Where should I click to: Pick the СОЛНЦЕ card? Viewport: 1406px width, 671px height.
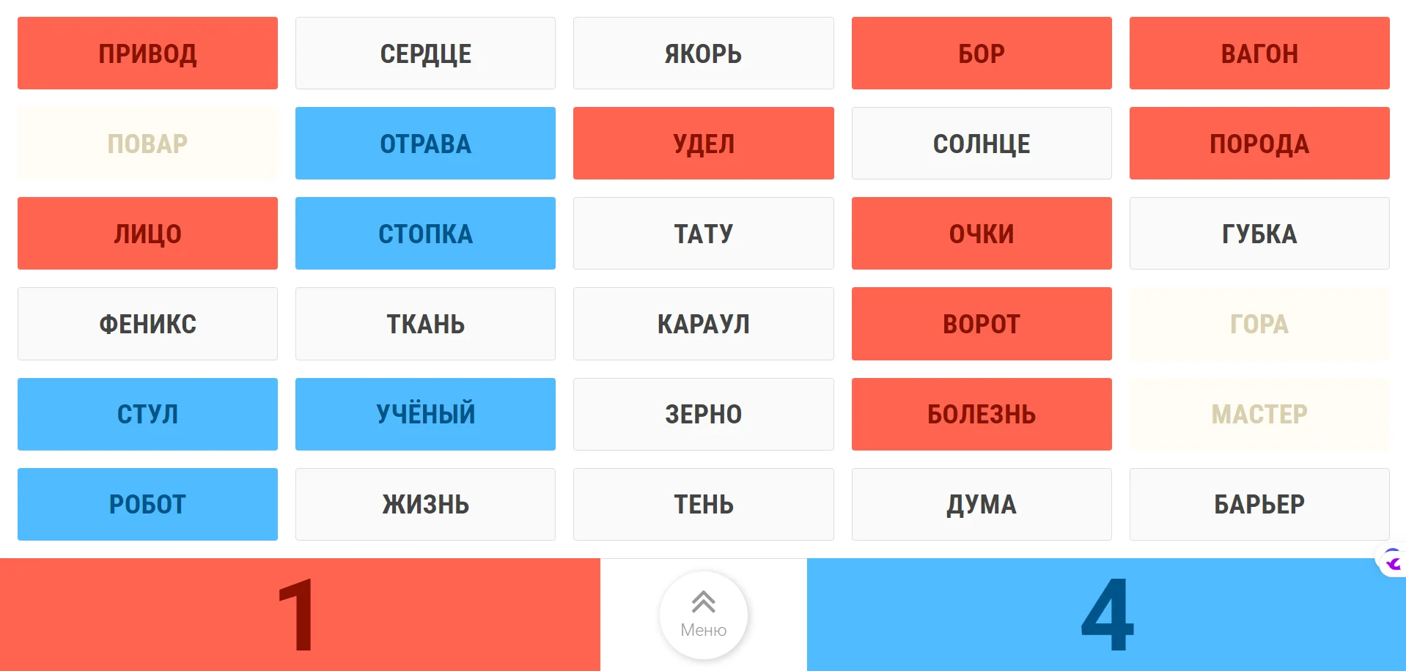981,144
